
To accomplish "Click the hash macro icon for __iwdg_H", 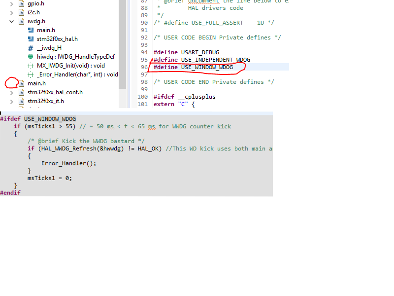I will pyautogui.click(x=31, y=48).
